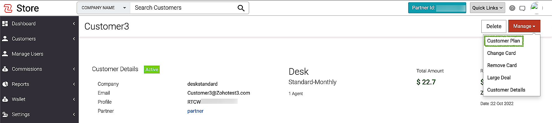Viewport: 552px width, 123px height.
Task: Click the search magnifier icon
Action: pos(241,8)
